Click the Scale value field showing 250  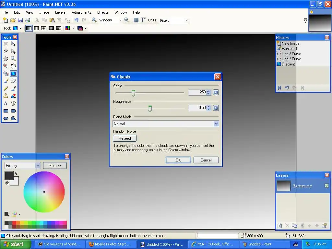pyautogui.click(x=197, y=92)
